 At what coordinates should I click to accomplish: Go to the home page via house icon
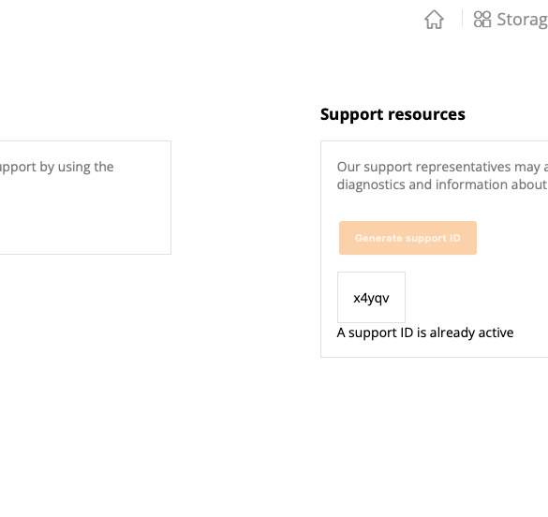[434, 20]
